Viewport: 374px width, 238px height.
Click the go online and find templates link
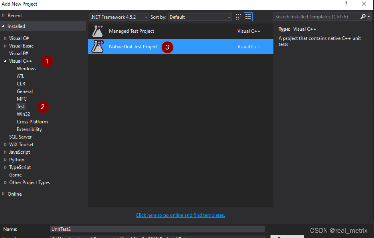coord(180,215)
